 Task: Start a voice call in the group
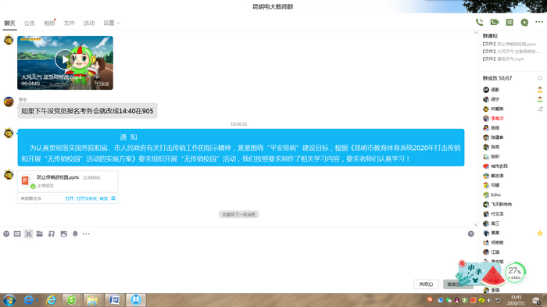479,23
